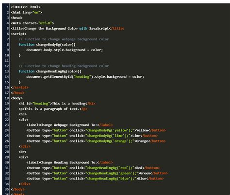Click the comment about webpage background color

point(64,39)
